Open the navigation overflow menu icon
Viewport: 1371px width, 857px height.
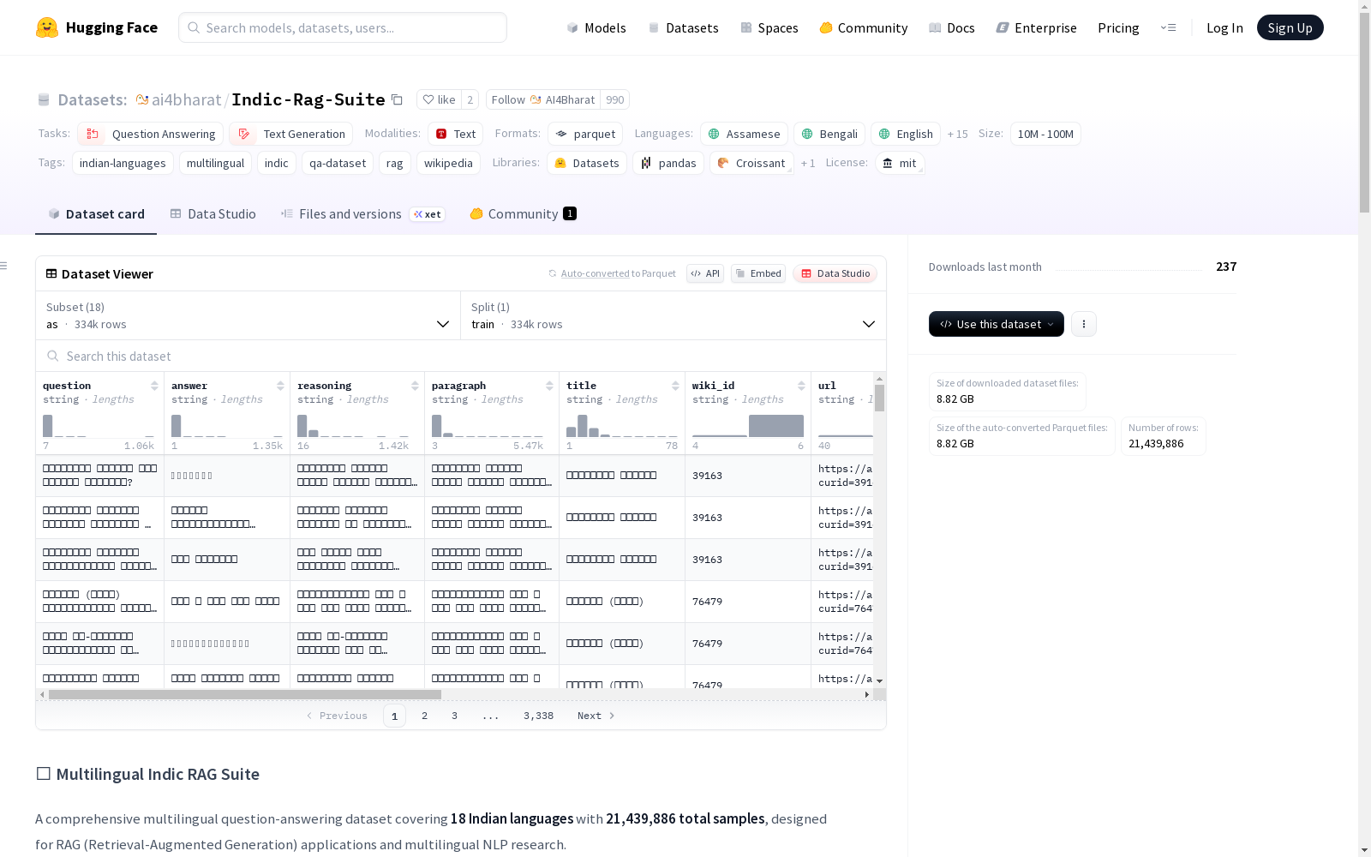click(x=1168, y=27)
